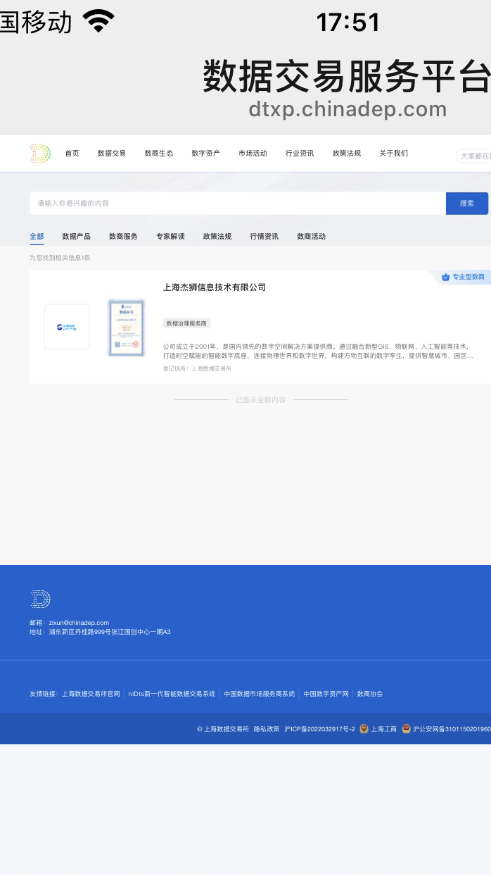
Task: Open 中国数字资产网 link
Action: [326, 694]
